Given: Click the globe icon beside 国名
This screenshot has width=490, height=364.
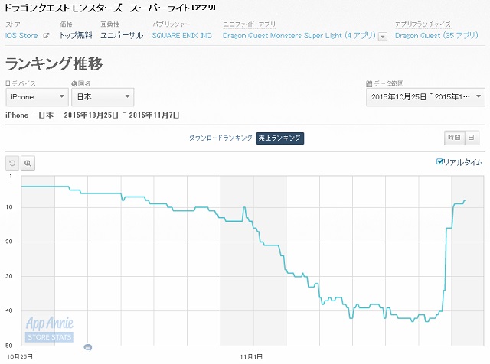Looking at the screenshot, I should [x=74, y=83].
